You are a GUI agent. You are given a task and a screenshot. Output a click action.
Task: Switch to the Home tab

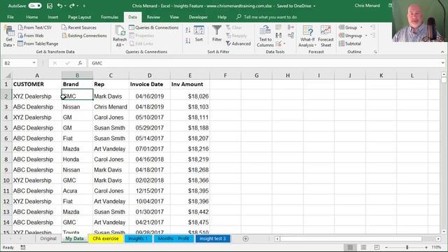[x=32, y=17]
